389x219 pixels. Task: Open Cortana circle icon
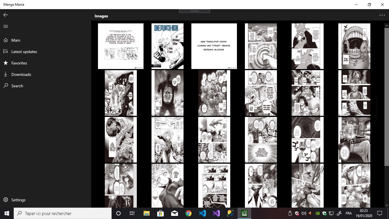(x=118, y=213)
